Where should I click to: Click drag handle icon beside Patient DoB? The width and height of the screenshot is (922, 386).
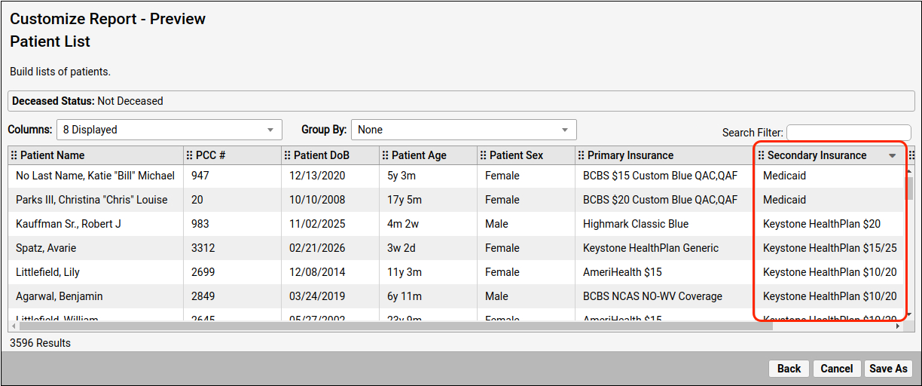[x=288, y=155]
